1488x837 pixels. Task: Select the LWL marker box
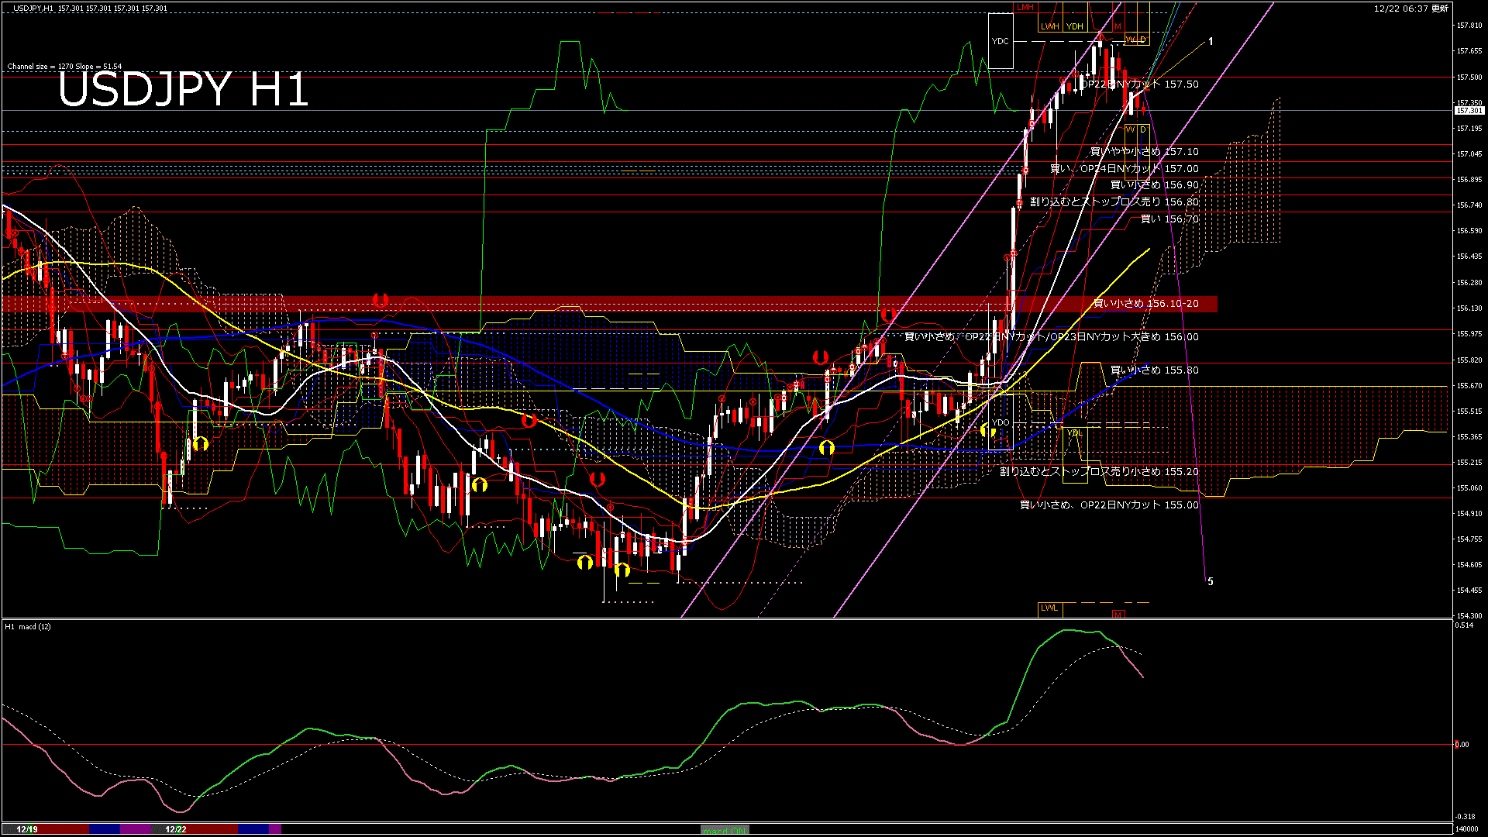click(x=1049, y=608)
